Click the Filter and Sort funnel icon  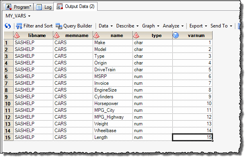(x=19, y=26)
